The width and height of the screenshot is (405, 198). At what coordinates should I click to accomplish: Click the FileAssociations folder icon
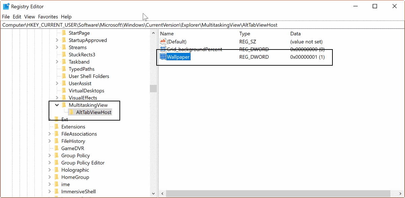56,134
